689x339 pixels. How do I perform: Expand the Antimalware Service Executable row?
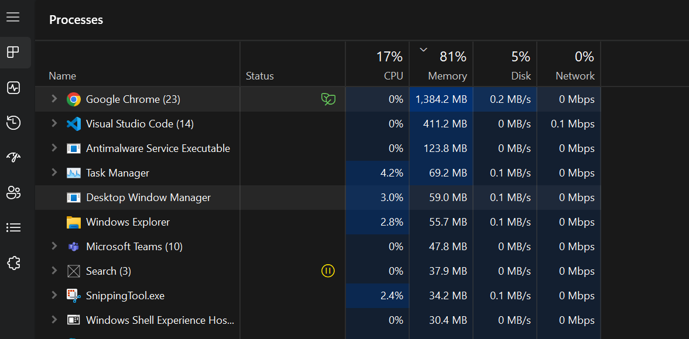click(x=54, y=148)
